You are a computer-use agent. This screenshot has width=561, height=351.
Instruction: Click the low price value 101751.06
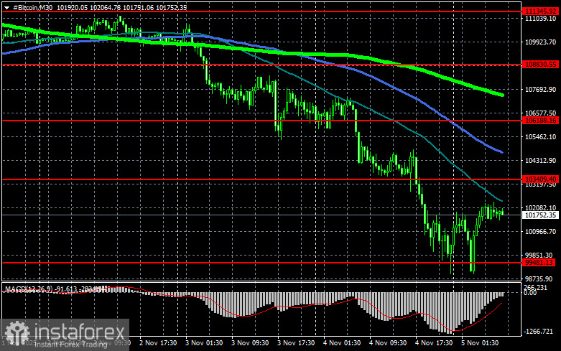(x=138, y=7)
